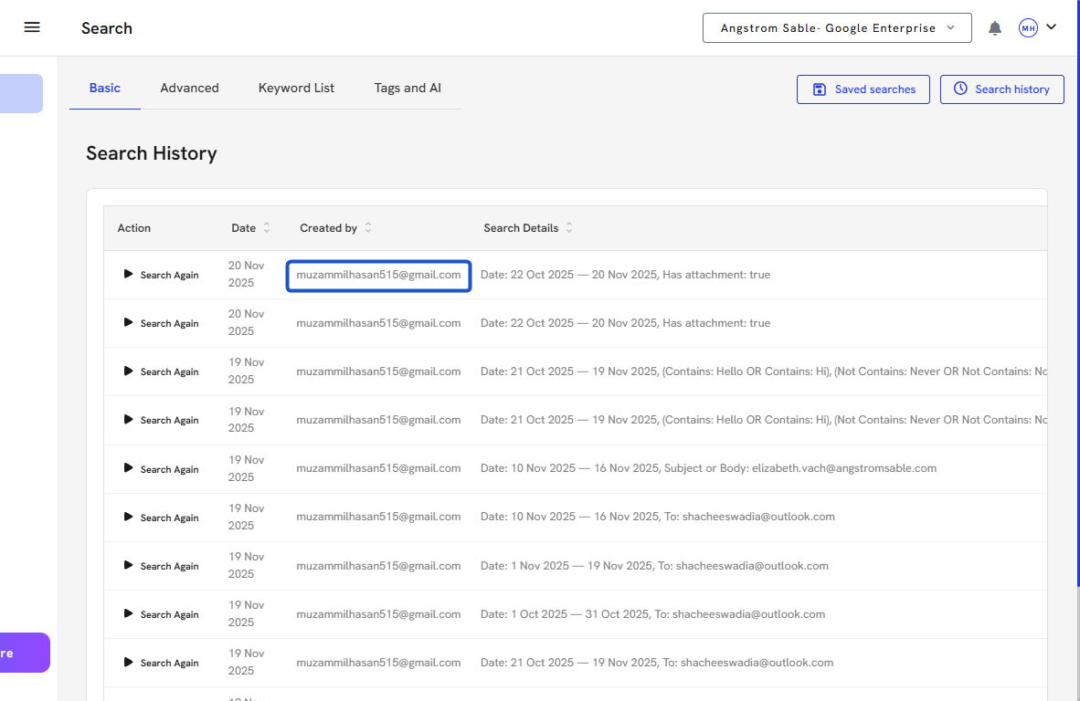Click the purple button at bottom left

(23, 653)
